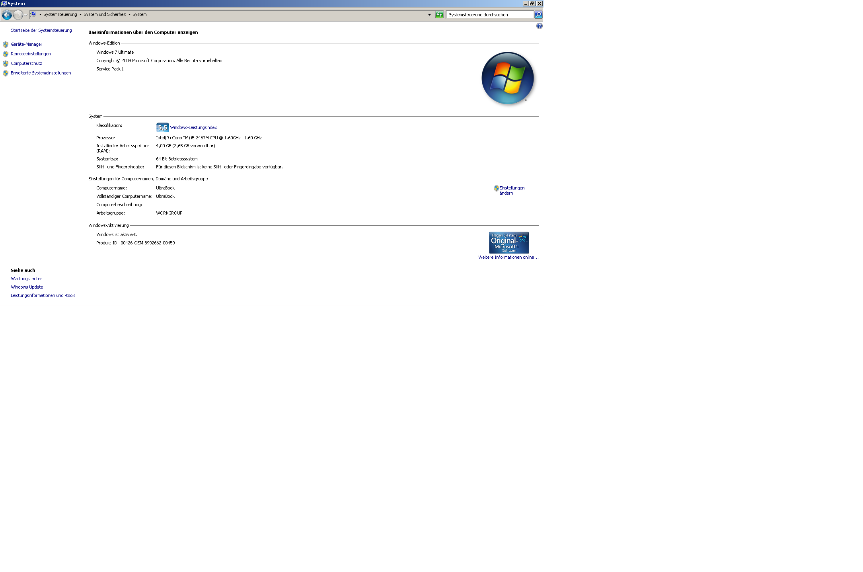Go to Systemsteuerung breadcrumb

tap(60, 14)
